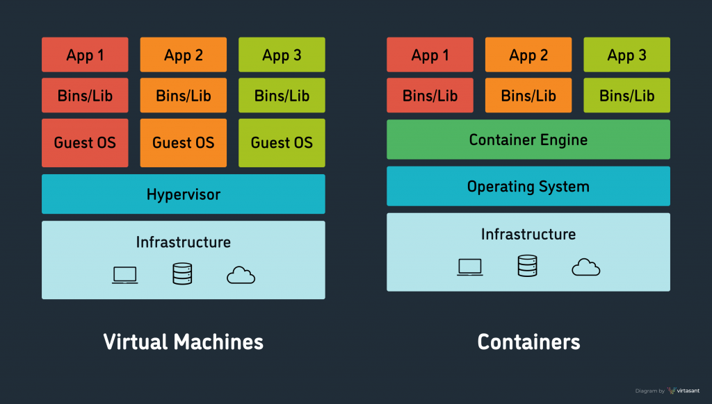Select the orange App 2 block on Containers side
The image size is (712, 404).
pos(528,54)
